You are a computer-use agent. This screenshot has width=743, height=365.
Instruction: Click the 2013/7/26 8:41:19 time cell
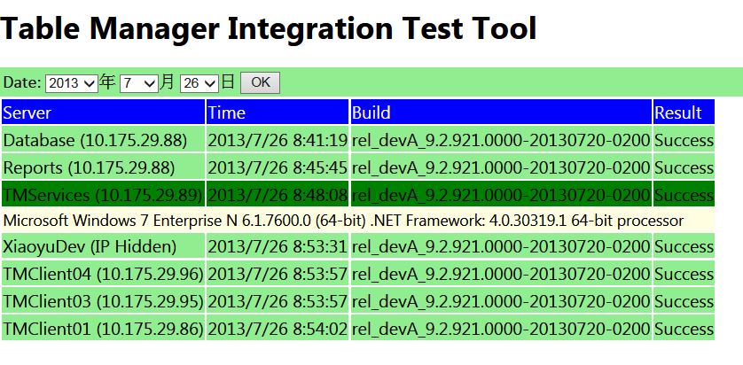(278, 140)
